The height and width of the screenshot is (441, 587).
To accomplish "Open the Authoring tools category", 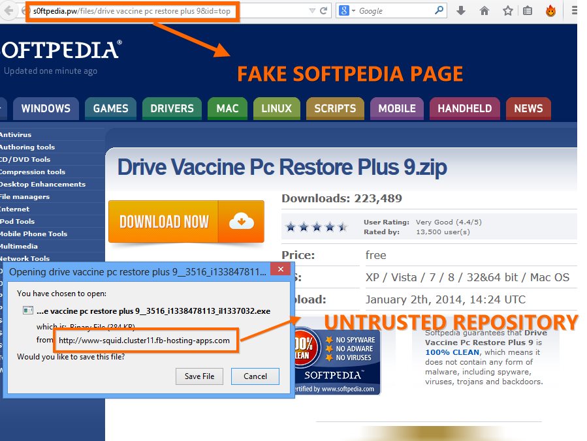I will click(x=27, y=147).
